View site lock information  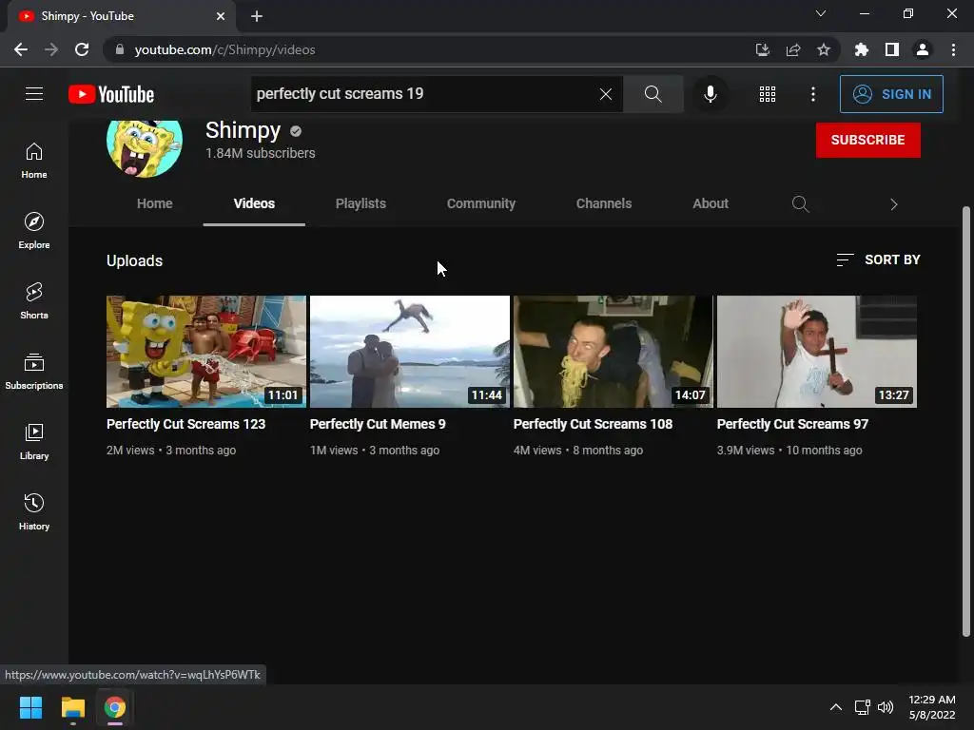pos(120,49)
